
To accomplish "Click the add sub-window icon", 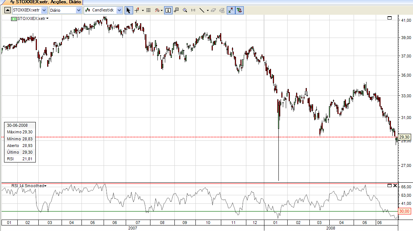I will click(176, 10).
